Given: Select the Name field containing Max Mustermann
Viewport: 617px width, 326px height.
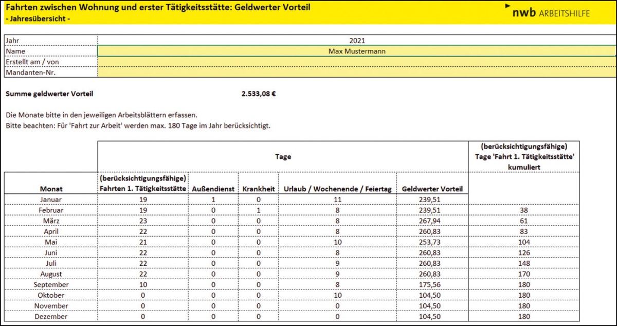Looking at the screenshot, I should coord(356,51).
